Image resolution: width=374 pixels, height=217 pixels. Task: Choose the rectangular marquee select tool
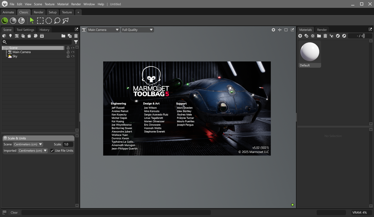tap(40, 20)
